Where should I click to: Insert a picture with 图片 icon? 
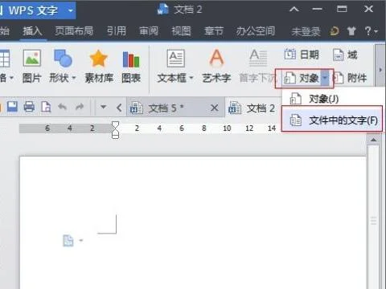coord(31,66)
